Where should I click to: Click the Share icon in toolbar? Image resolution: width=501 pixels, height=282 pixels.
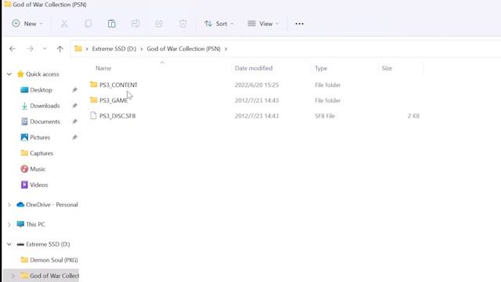[159, 23]
